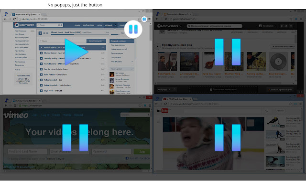Select the Vimeo browser tab

tap(27, 101)
